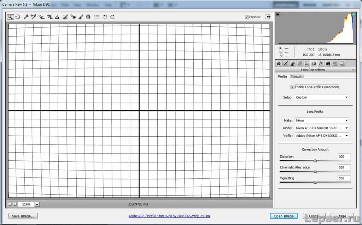Open the Adobe RGB workflow options link
Screen dimensions: 362x225
tap(169, 216)
